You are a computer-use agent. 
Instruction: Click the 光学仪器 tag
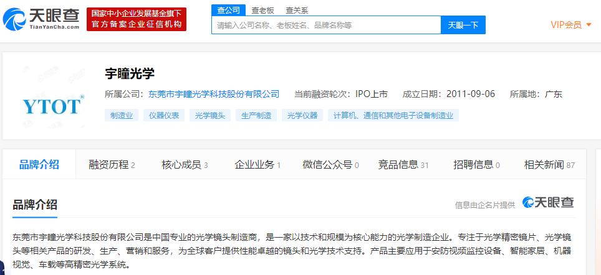point(302,115)
